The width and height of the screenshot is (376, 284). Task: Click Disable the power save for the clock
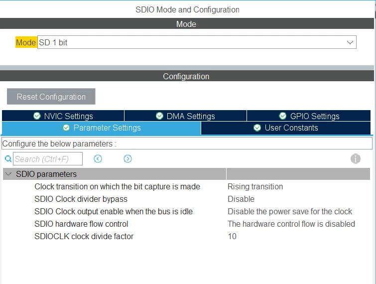(x=290, y=212)
